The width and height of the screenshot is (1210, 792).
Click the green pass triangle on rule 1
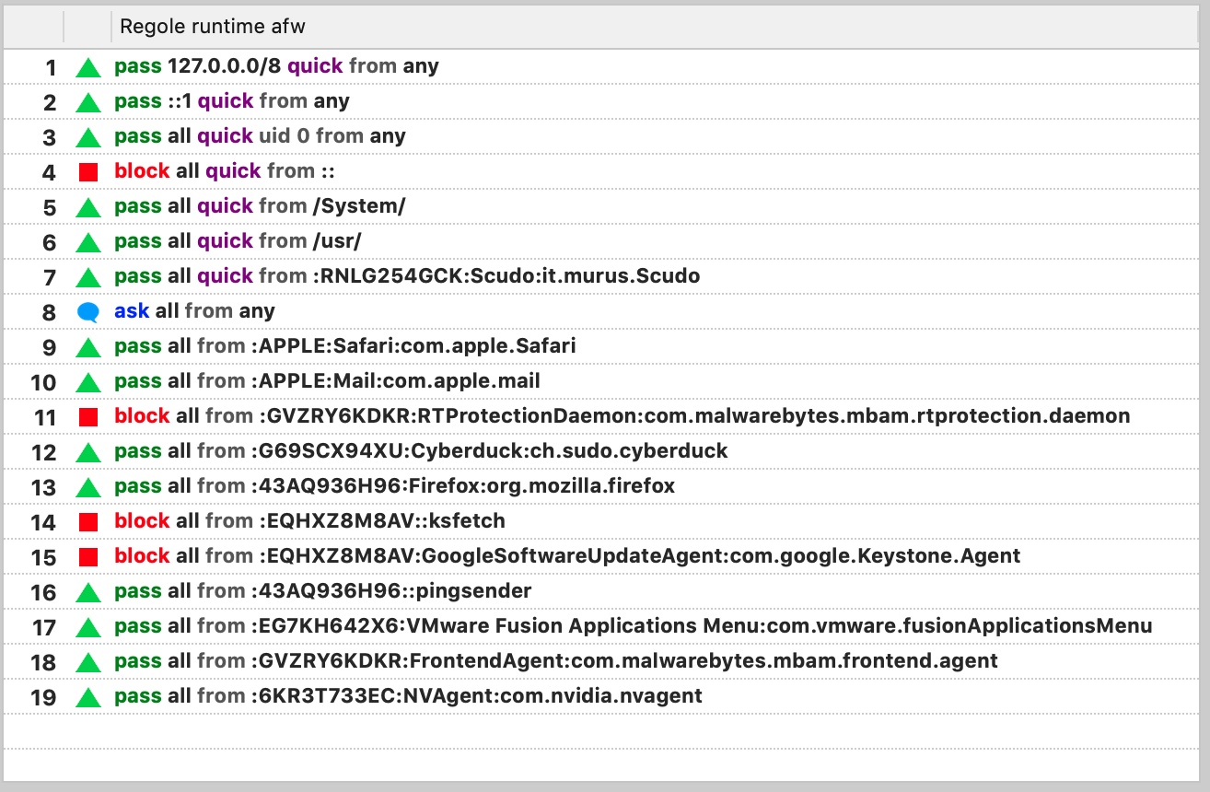pyautogui.click(x=87, y=67)
